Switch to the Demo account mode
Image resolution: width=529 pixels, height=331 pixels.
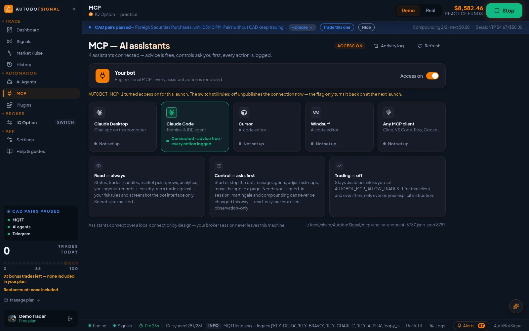tap(408, 11)
